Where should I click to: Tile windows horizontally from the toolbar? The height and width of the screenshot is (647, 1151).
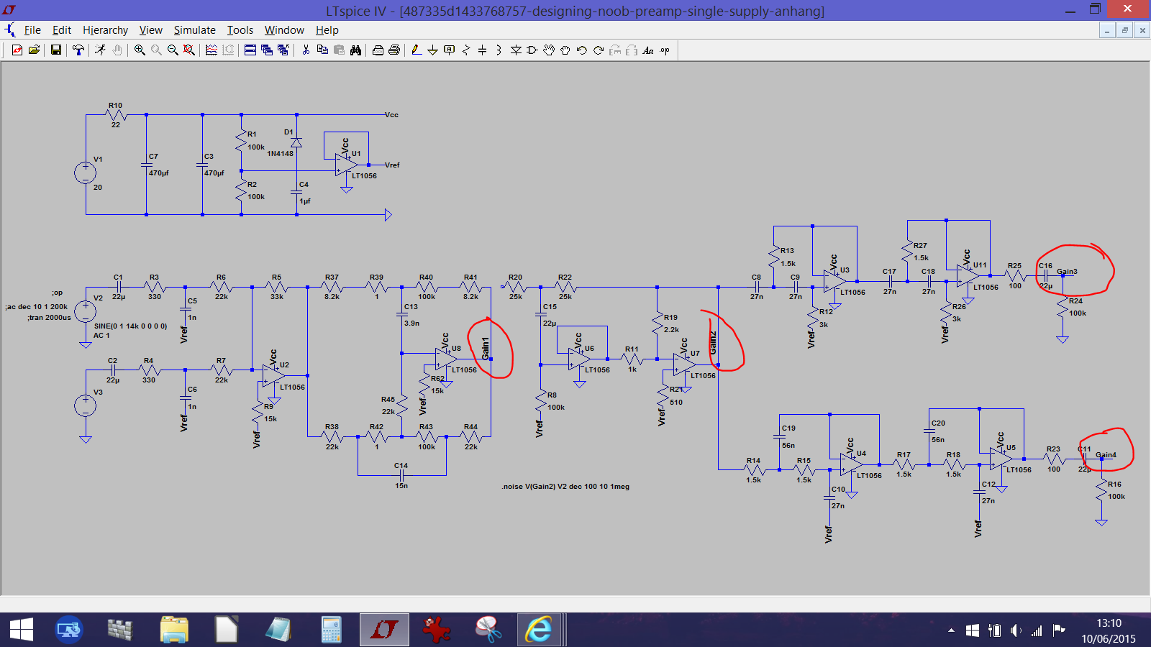point(250,50)
